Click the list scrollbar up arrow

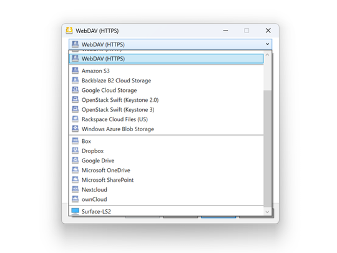point(267,55)
